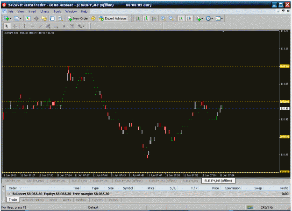Open the File menu
The height and width of the screenshot is (211, 292).
(11, 11)
